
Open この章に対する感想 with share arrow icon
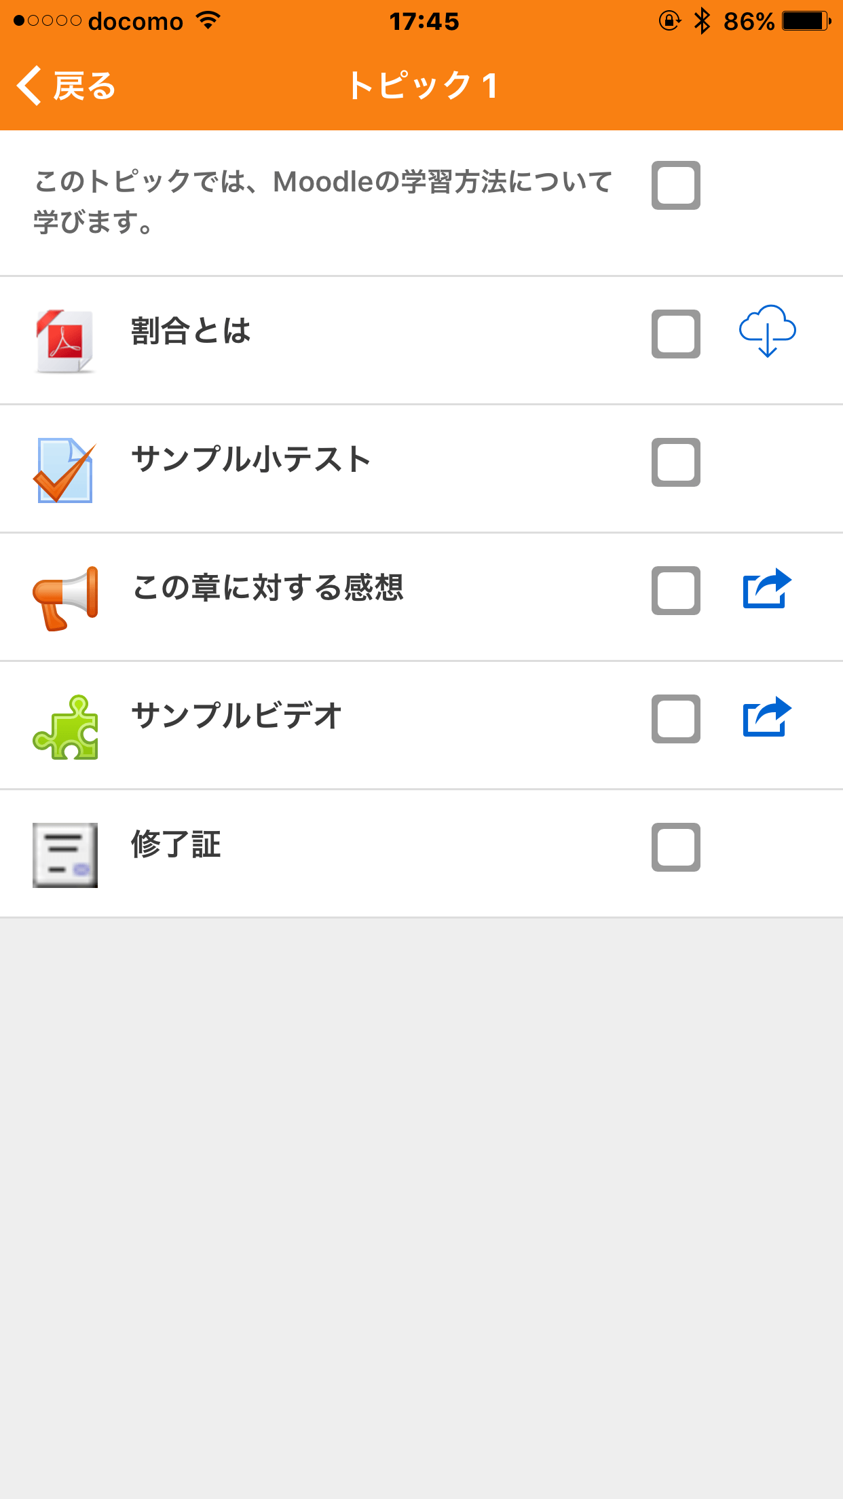tap(767, 589)
